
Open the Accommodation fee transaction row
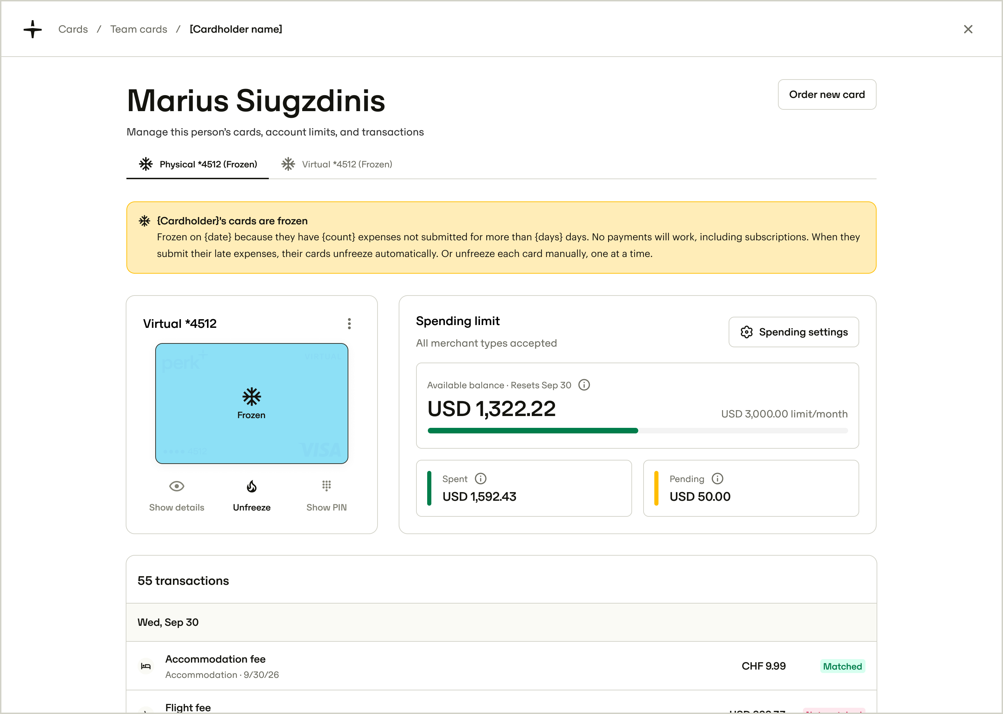[501, 666]
